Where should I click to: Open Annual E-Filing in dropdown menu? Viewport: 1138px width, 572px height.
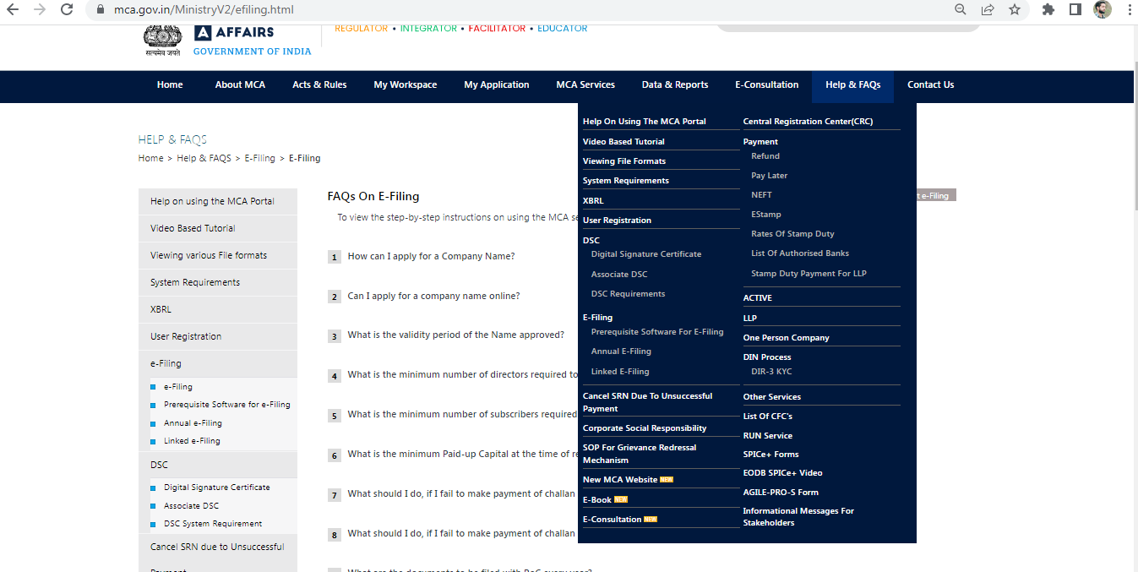click(621, 351)
